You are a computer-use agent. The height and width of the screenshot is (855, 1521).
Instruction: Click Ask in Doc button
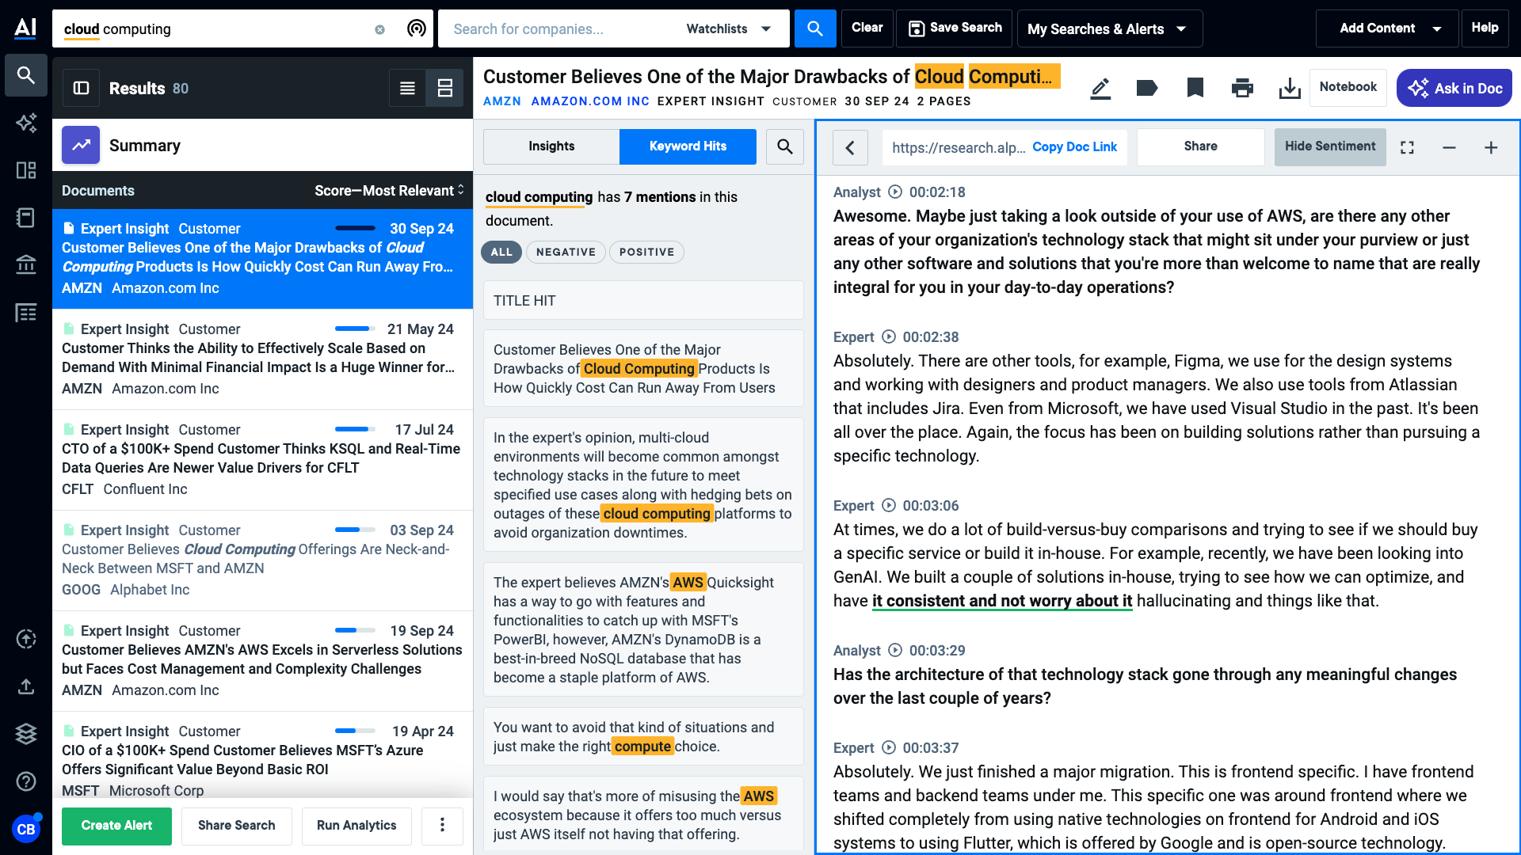pyautogui.click(x=1454, y=88)
